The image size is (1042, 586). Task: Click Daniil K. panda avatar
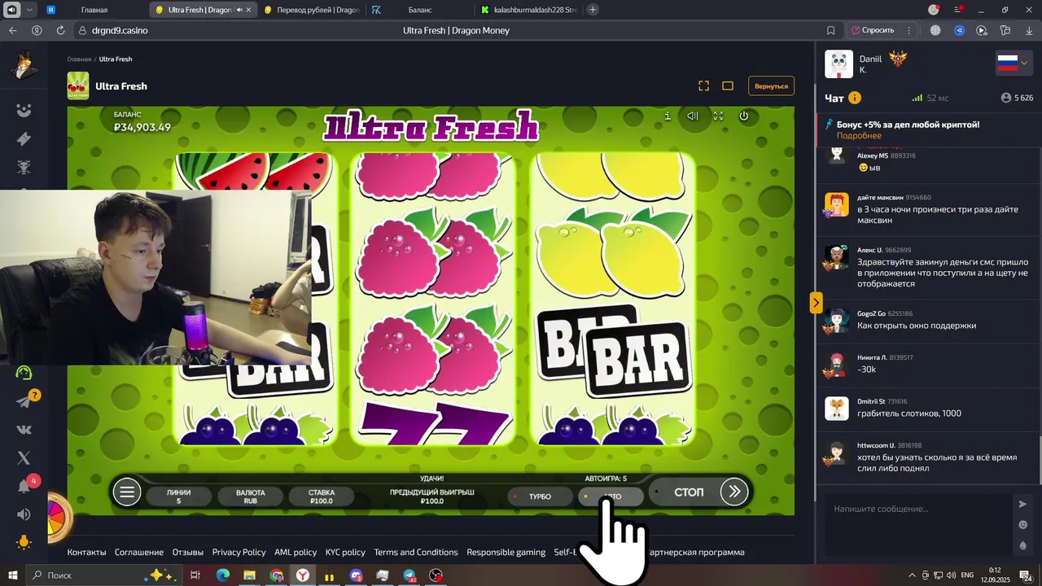coord(838,64)
